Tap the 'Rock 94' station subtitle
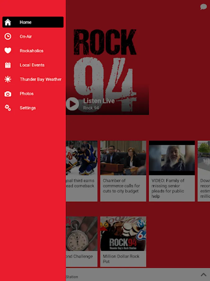 click(91, 108)
